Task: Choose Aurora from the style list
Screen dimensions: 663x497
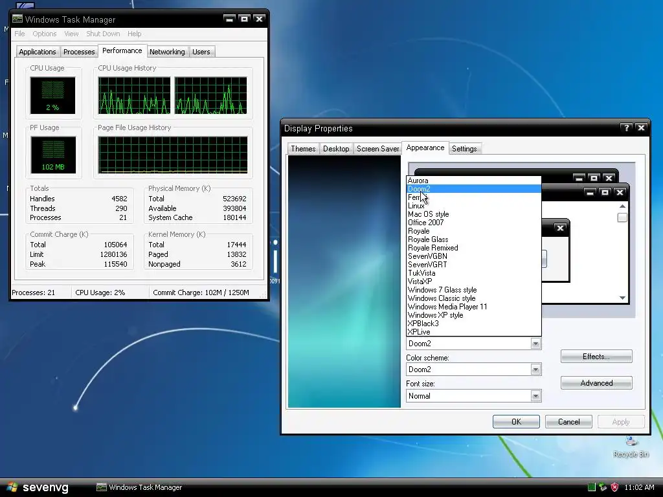Action: coord(473,181)
